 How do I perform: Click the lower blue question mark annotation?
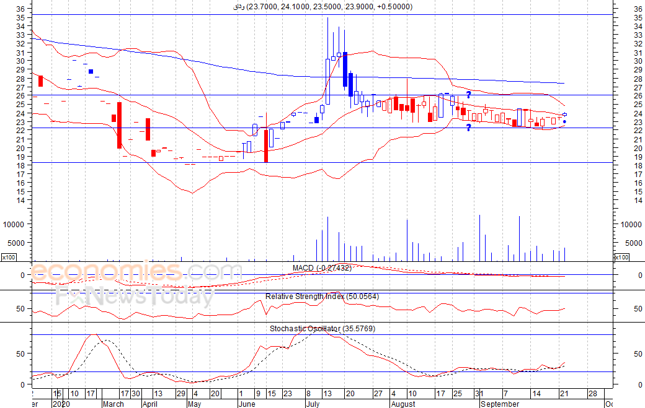tap(468, 128)
